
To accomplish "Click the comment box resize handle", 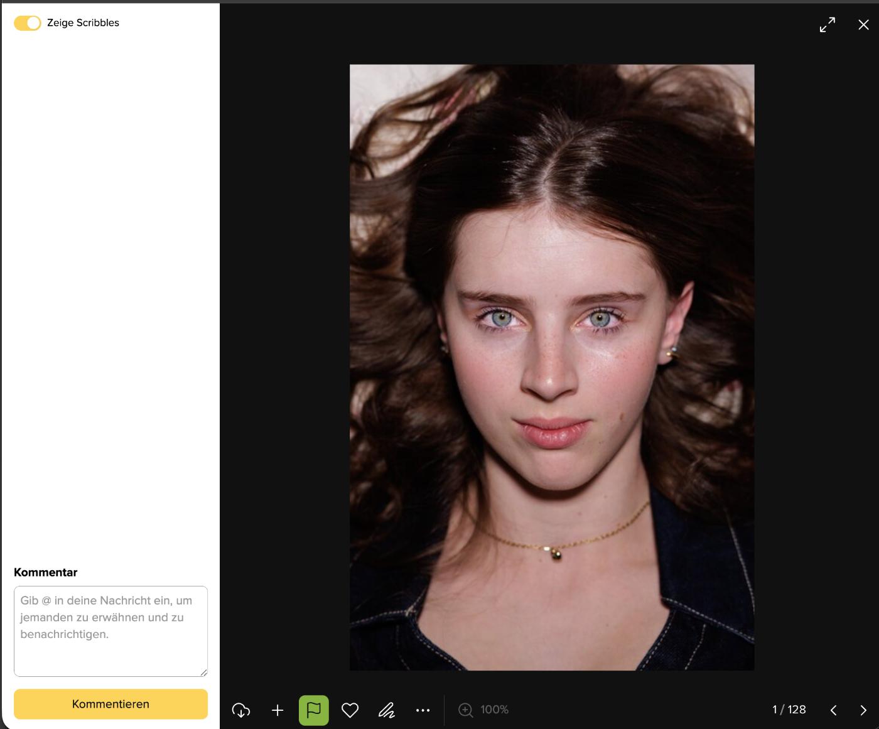I will pyautogui.click(x=203, y=672).
